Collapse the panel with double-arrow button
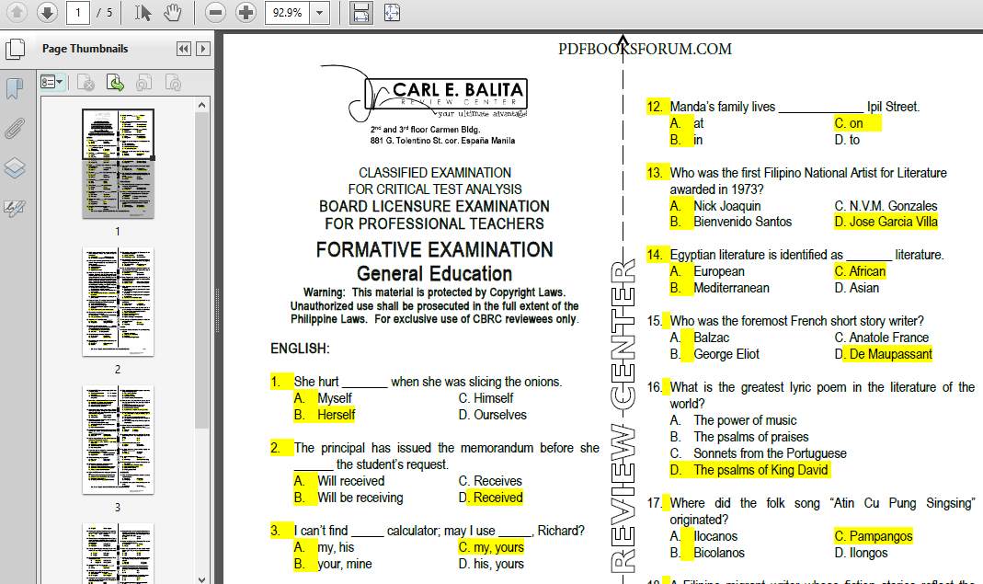983x584 pixels. coord(184,49)
